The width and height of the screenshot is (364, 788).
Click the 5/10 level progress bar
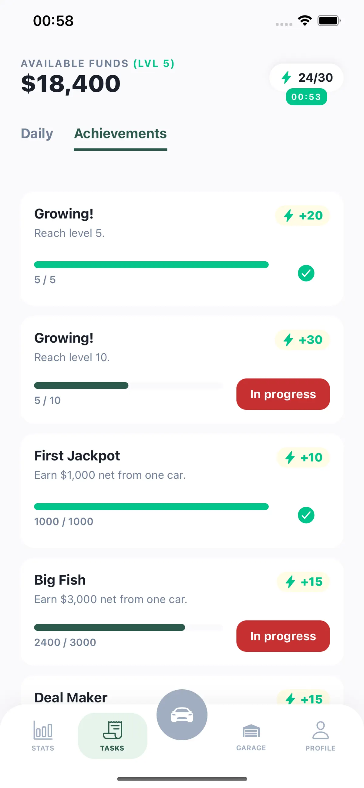pos(128,386)
